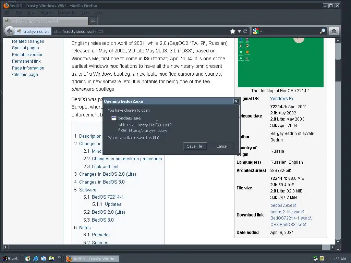Jump to Changes in BedOS 3.0 section
This screenshot has height=263, width=351.
click(x=99, y=182)
